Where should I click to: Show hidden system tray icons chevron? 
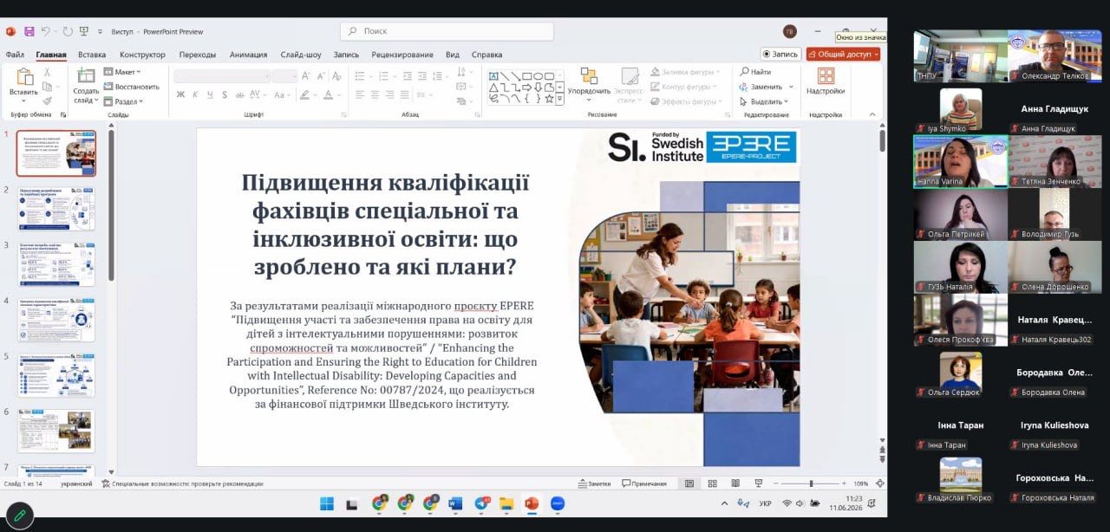pyautogui.click(x=725, y=503)
